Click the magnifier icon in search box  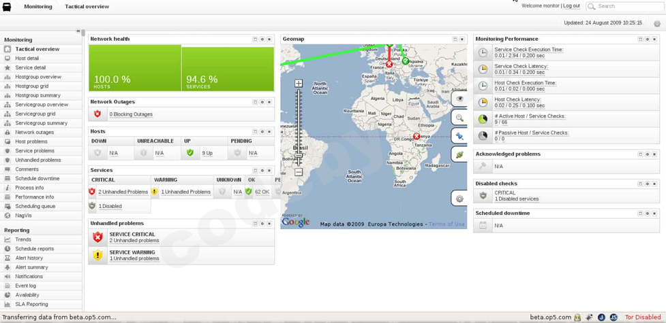[x=591, y=6]
